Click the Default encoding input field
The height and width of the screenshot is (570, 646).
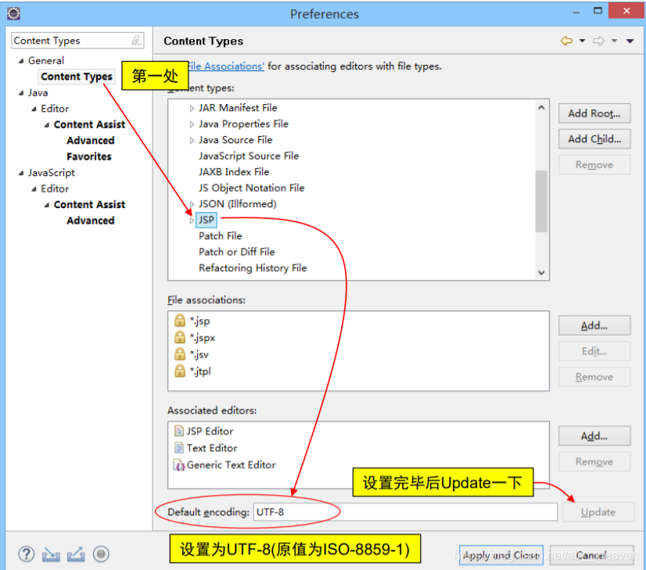(405, 512)
